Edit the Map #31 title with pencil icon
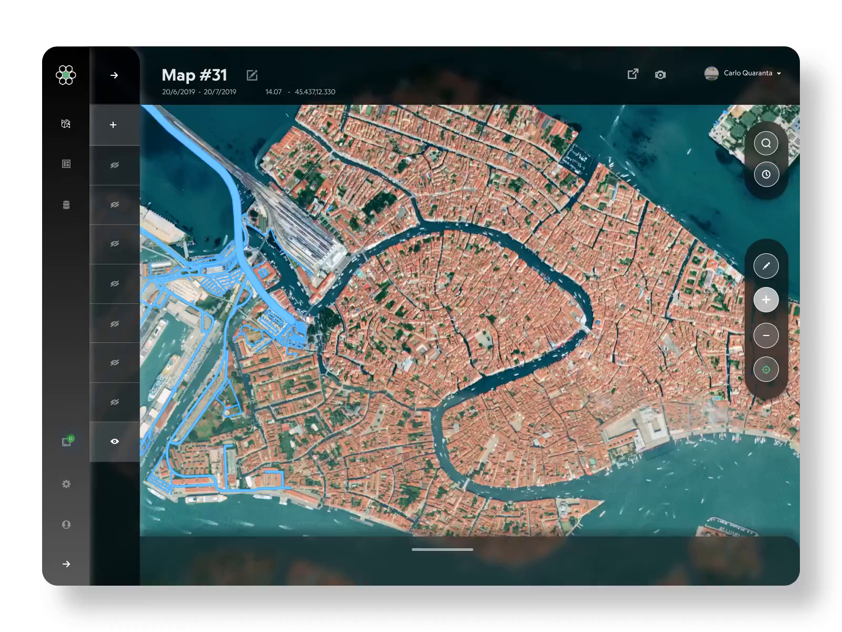Screen dimensions: 842x632 point(252,75)
